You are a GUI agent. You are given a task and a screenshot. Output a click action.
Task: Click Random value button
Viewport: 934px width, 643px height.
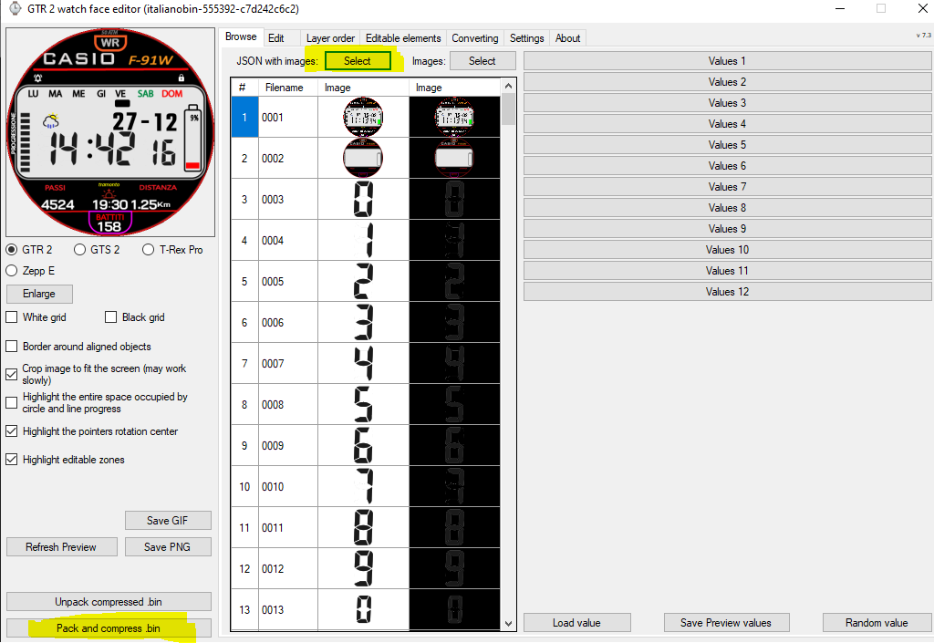[x=877, y=623]
